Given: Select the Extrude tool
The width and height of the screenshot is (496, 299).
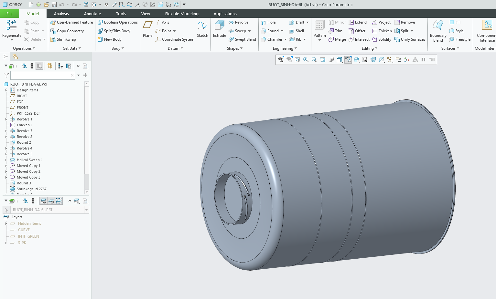Looking at the screenshot, I should [x=219, y=29].
